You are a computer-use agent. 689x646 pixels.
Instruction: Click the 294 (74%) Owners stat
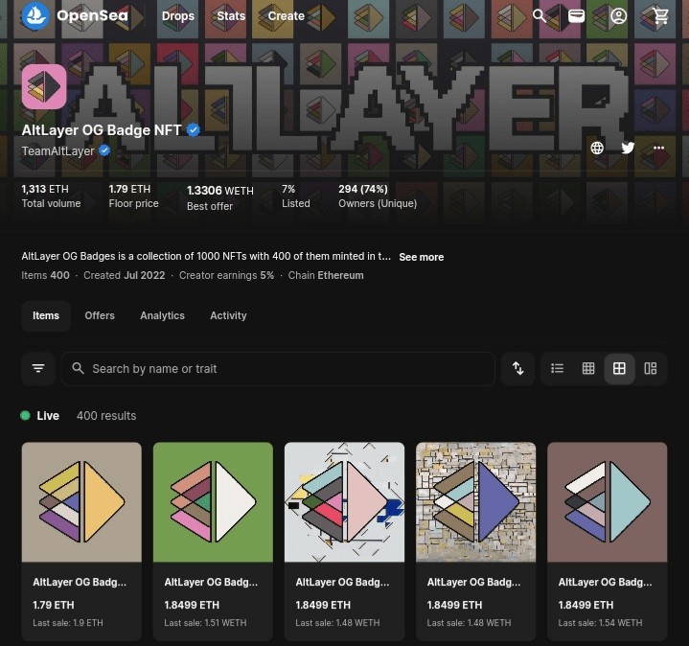pos(378,196)
